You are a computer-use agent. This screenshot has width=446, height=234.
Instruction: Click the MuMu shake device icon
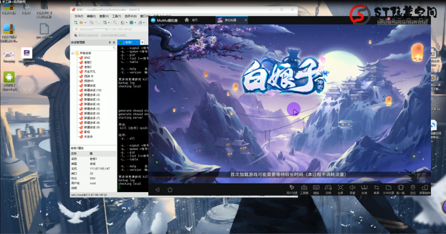coord(400,189)
